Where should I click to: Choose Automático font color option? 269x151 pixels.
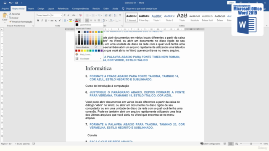pyautogui.click(x=89, y=25)
